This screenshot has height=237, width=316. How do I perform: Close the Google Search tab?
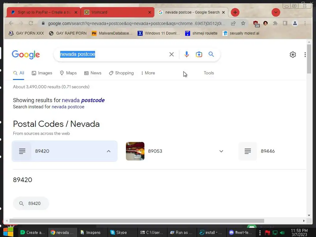pos(223,12)
